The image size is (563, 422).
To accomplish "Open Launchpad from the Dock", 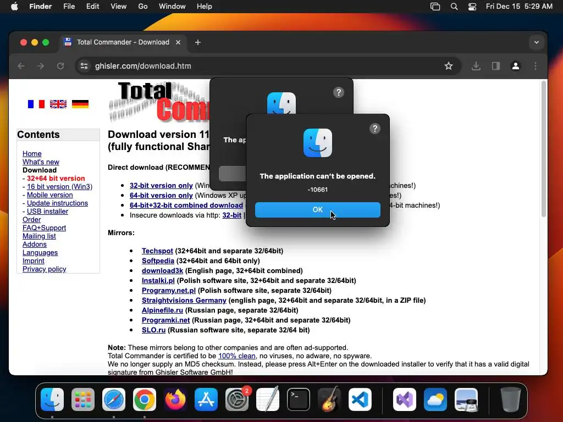I will (83, 399).
